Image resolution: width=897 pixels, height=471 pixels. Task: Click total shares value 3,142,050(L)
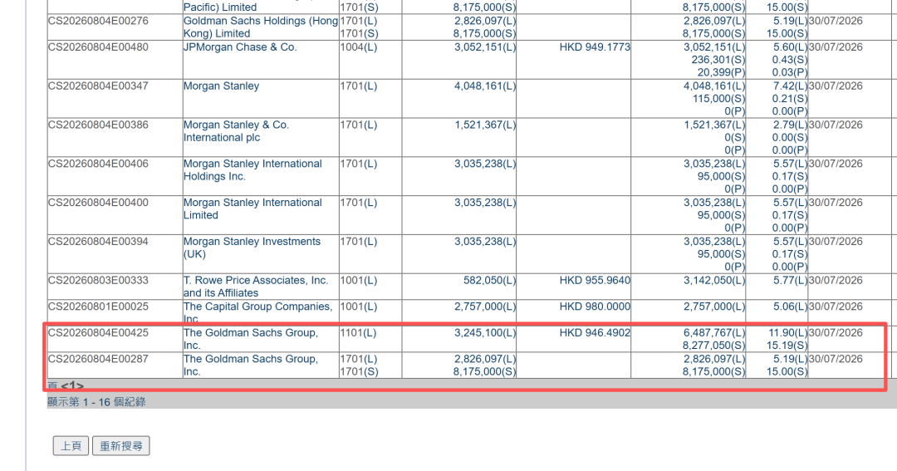click(x=714, y=281)
